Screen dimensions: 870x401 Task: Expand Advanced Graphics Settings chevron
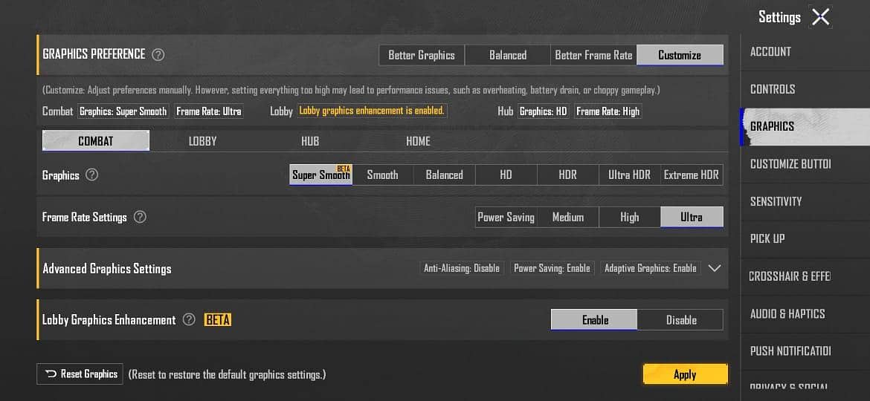(x=715, y=268)
